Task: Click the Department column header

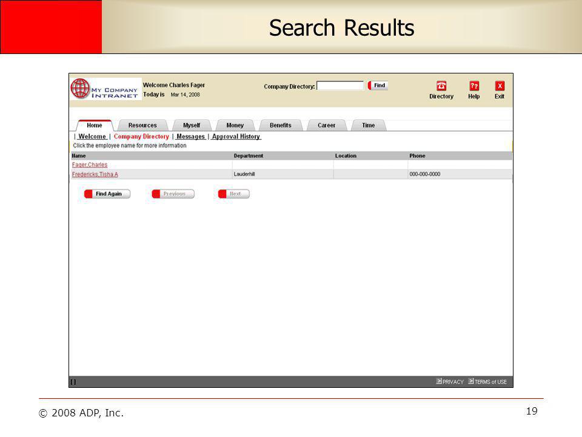Action: (249, 156)
